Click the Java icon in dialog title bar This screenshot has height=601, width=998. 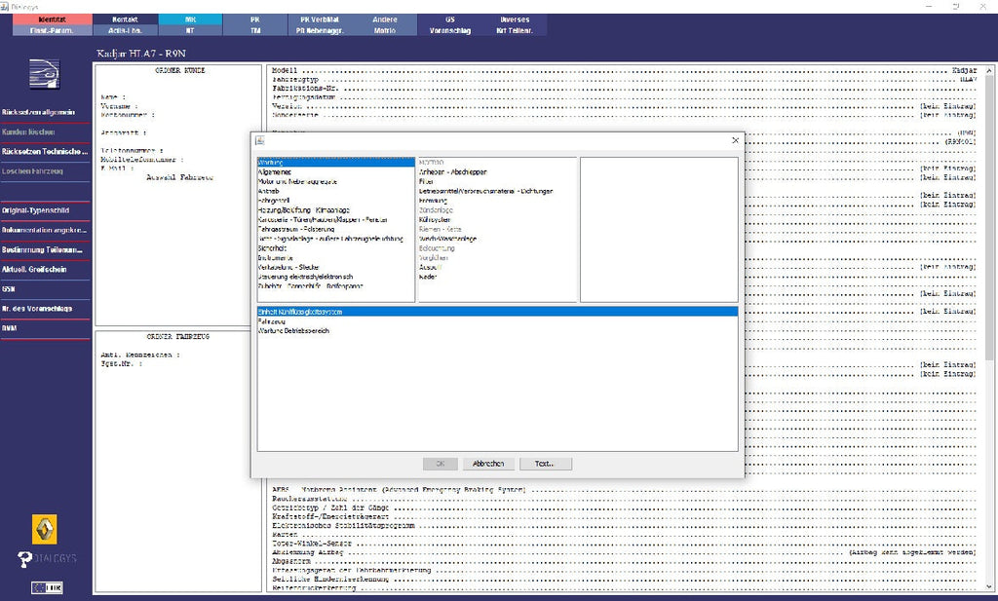pyautogui.click(x=259, y=140)
